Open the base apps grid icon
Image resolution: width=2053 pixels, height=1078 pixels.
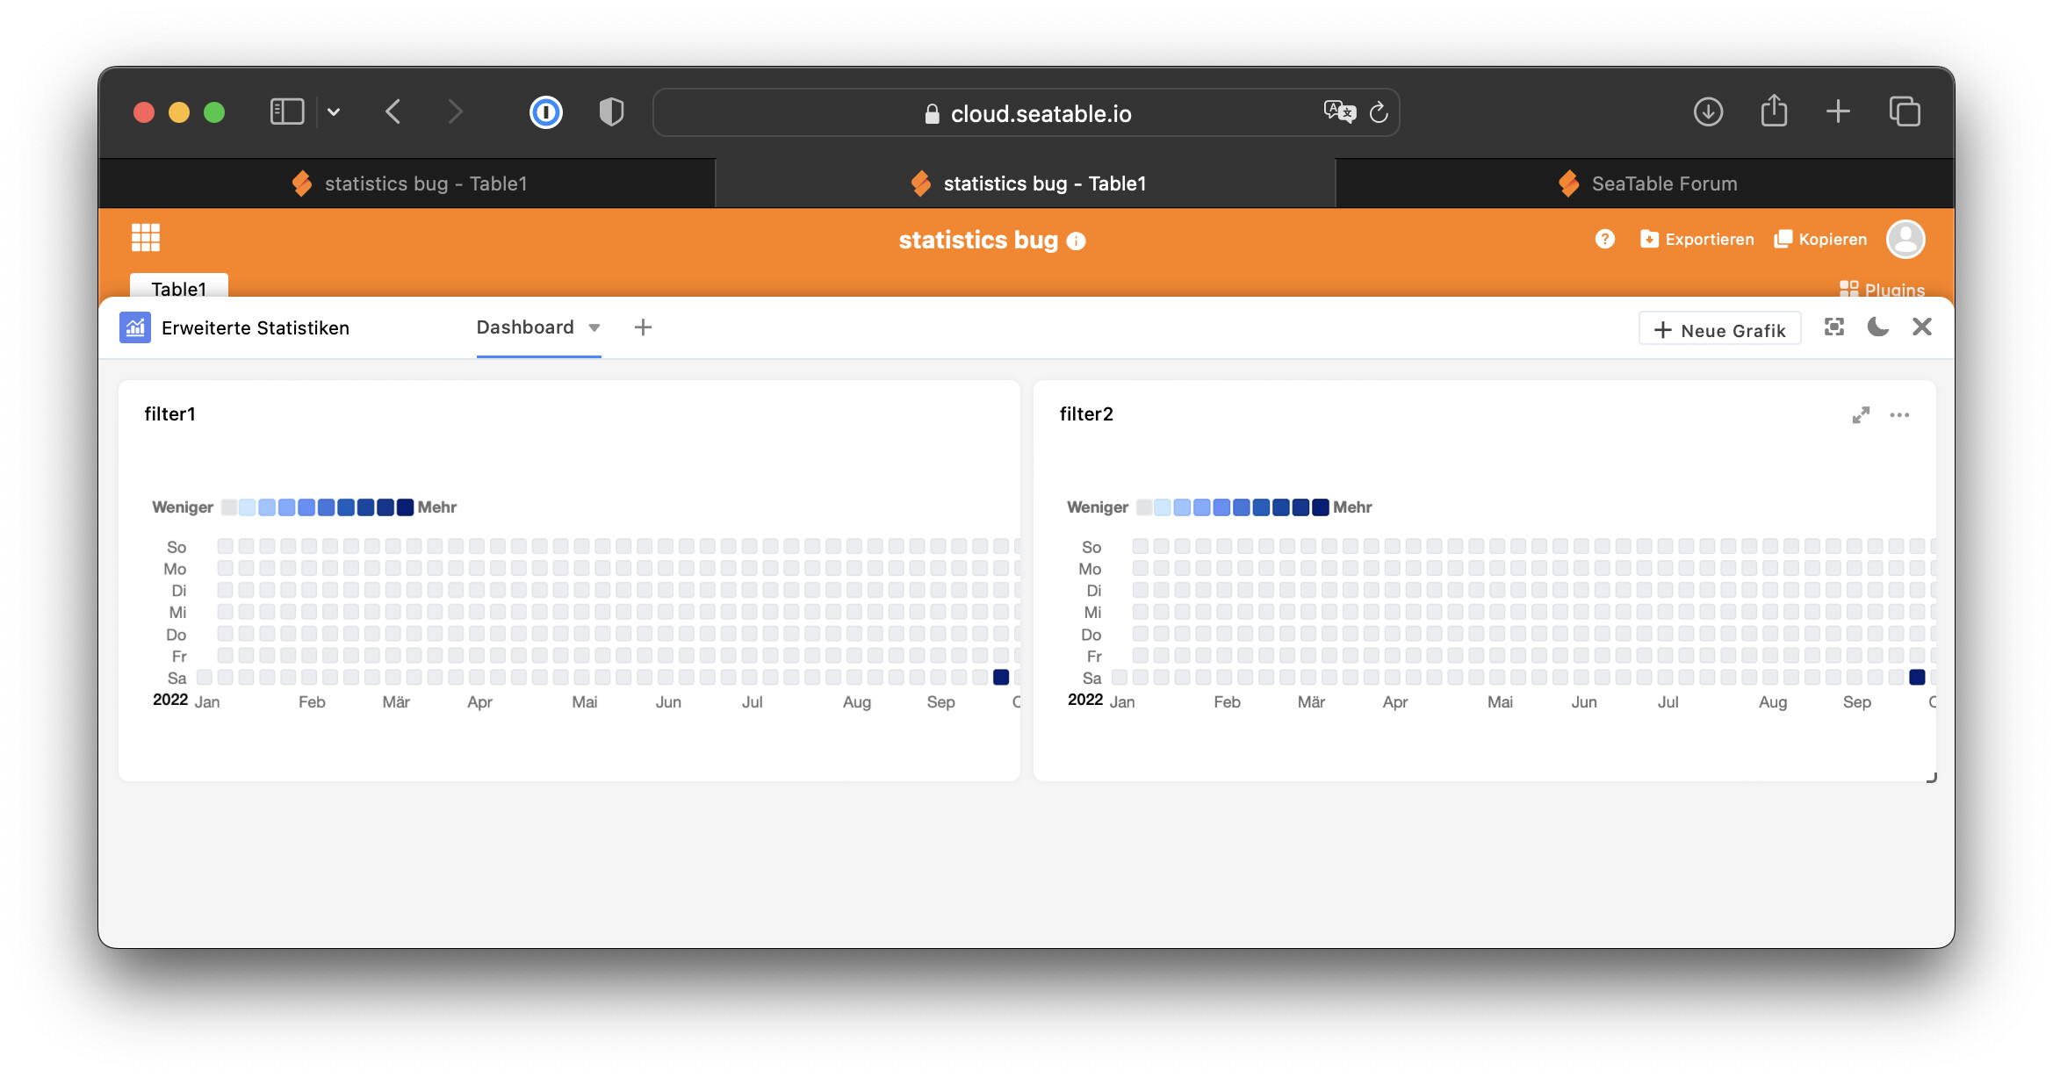[x=146, y=237]
